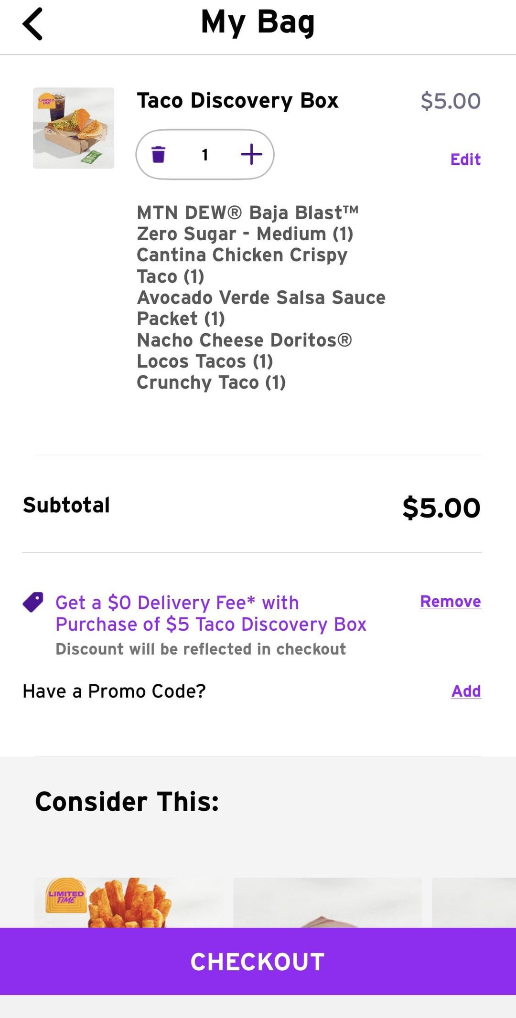Tap the My Bag page title

[x=258, y=22]
